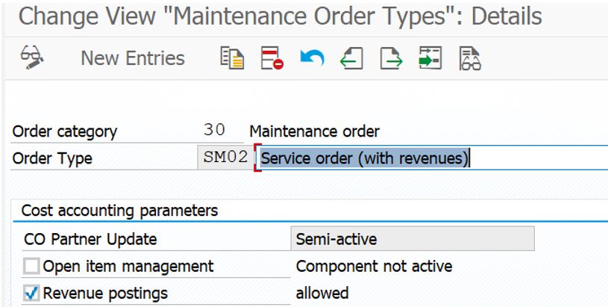Click the Copy As icon

[x=233, y=58]
